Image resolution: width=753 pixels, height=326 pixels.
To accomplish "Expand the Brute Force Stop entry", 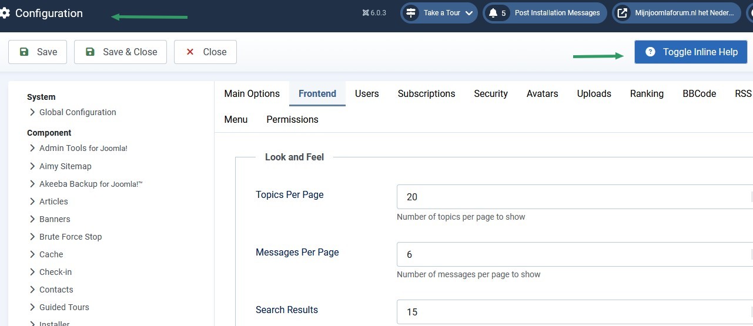I will [x=70, y=237].
